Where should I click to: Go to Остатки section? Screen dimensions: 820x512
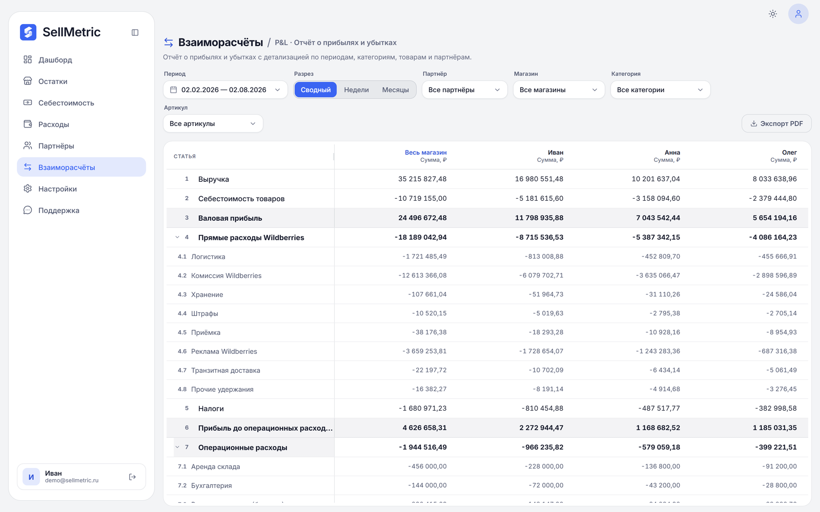pyautogui.click(x=81, y=81)
